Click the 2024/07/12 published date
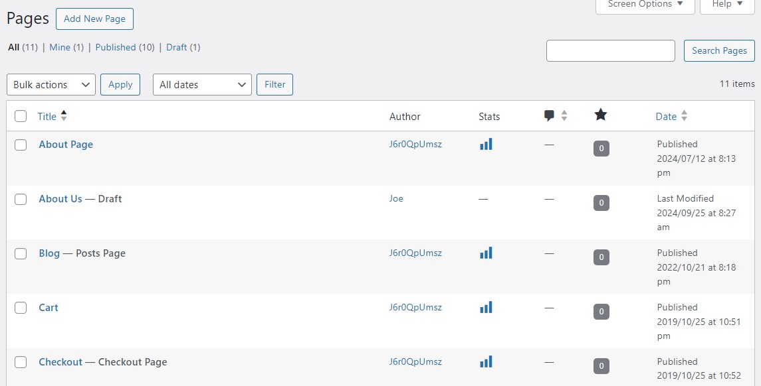The height and width of the screenshot is (386, 761). point(697,159)
